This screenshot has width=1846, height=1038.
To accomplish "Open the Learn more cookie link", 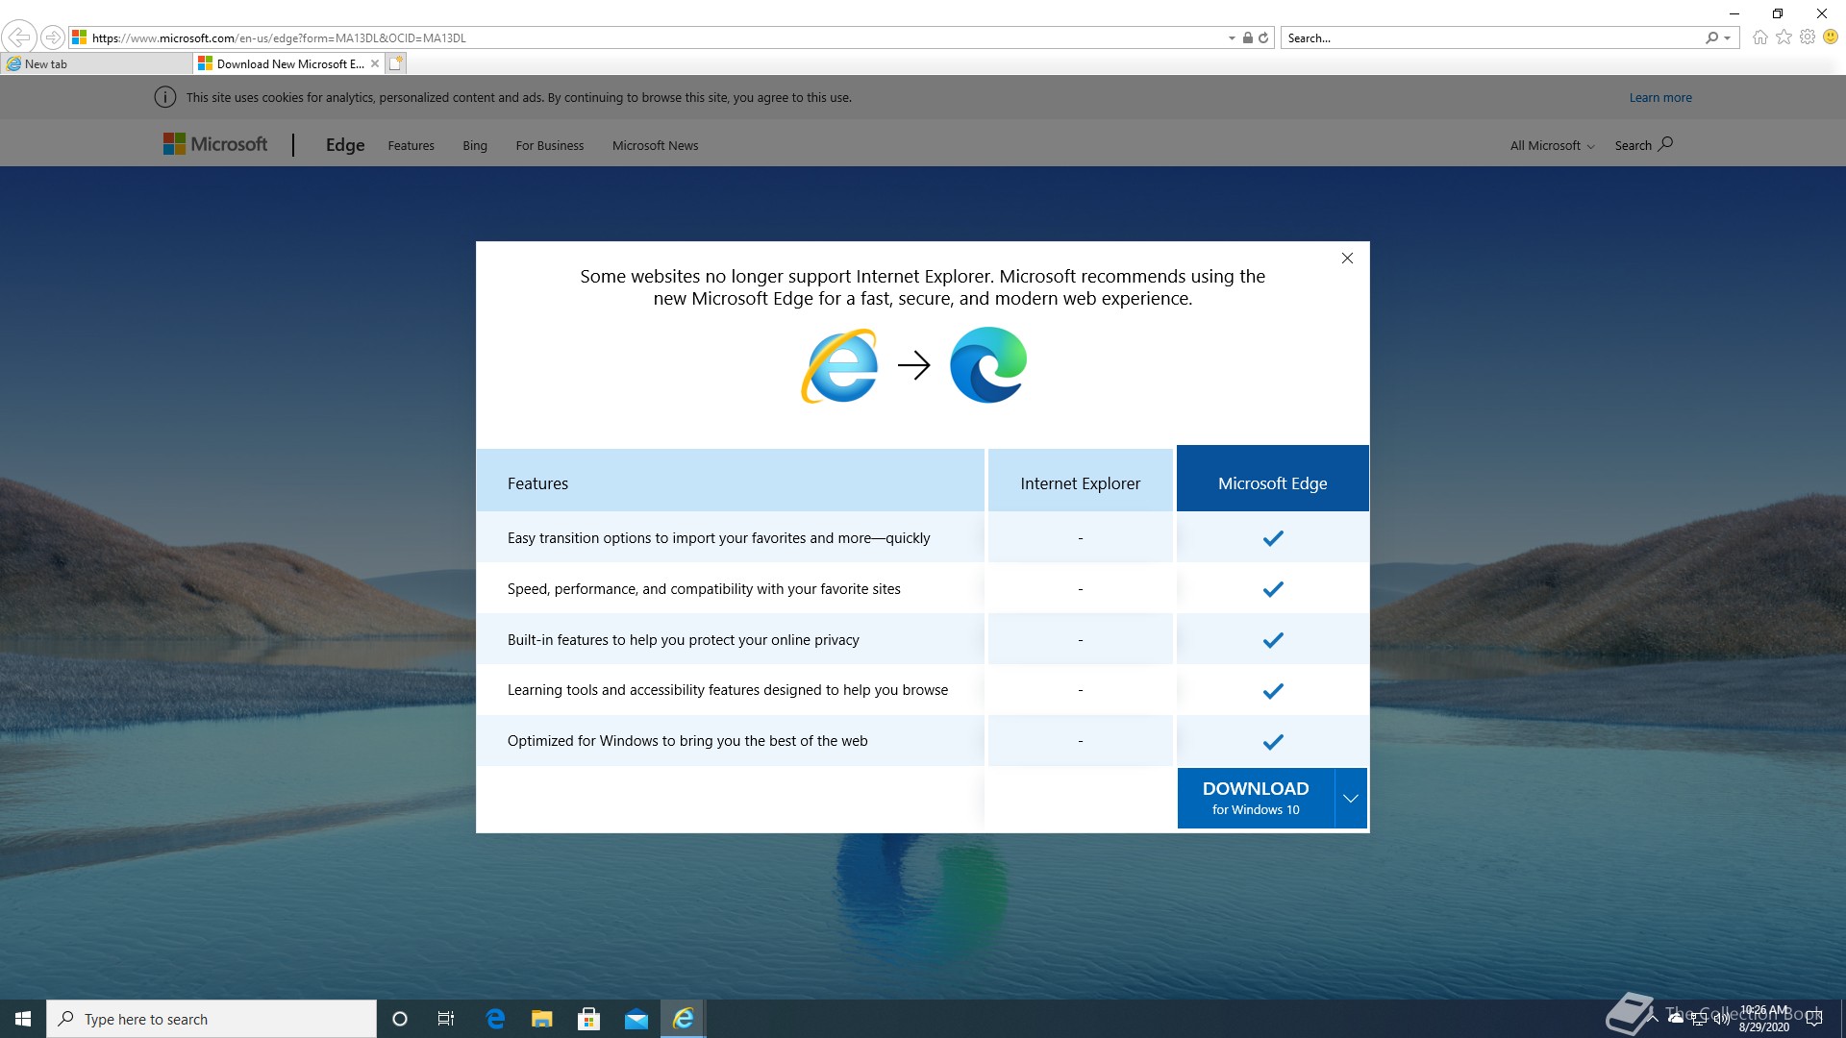I will click(x=1660, y=98).
